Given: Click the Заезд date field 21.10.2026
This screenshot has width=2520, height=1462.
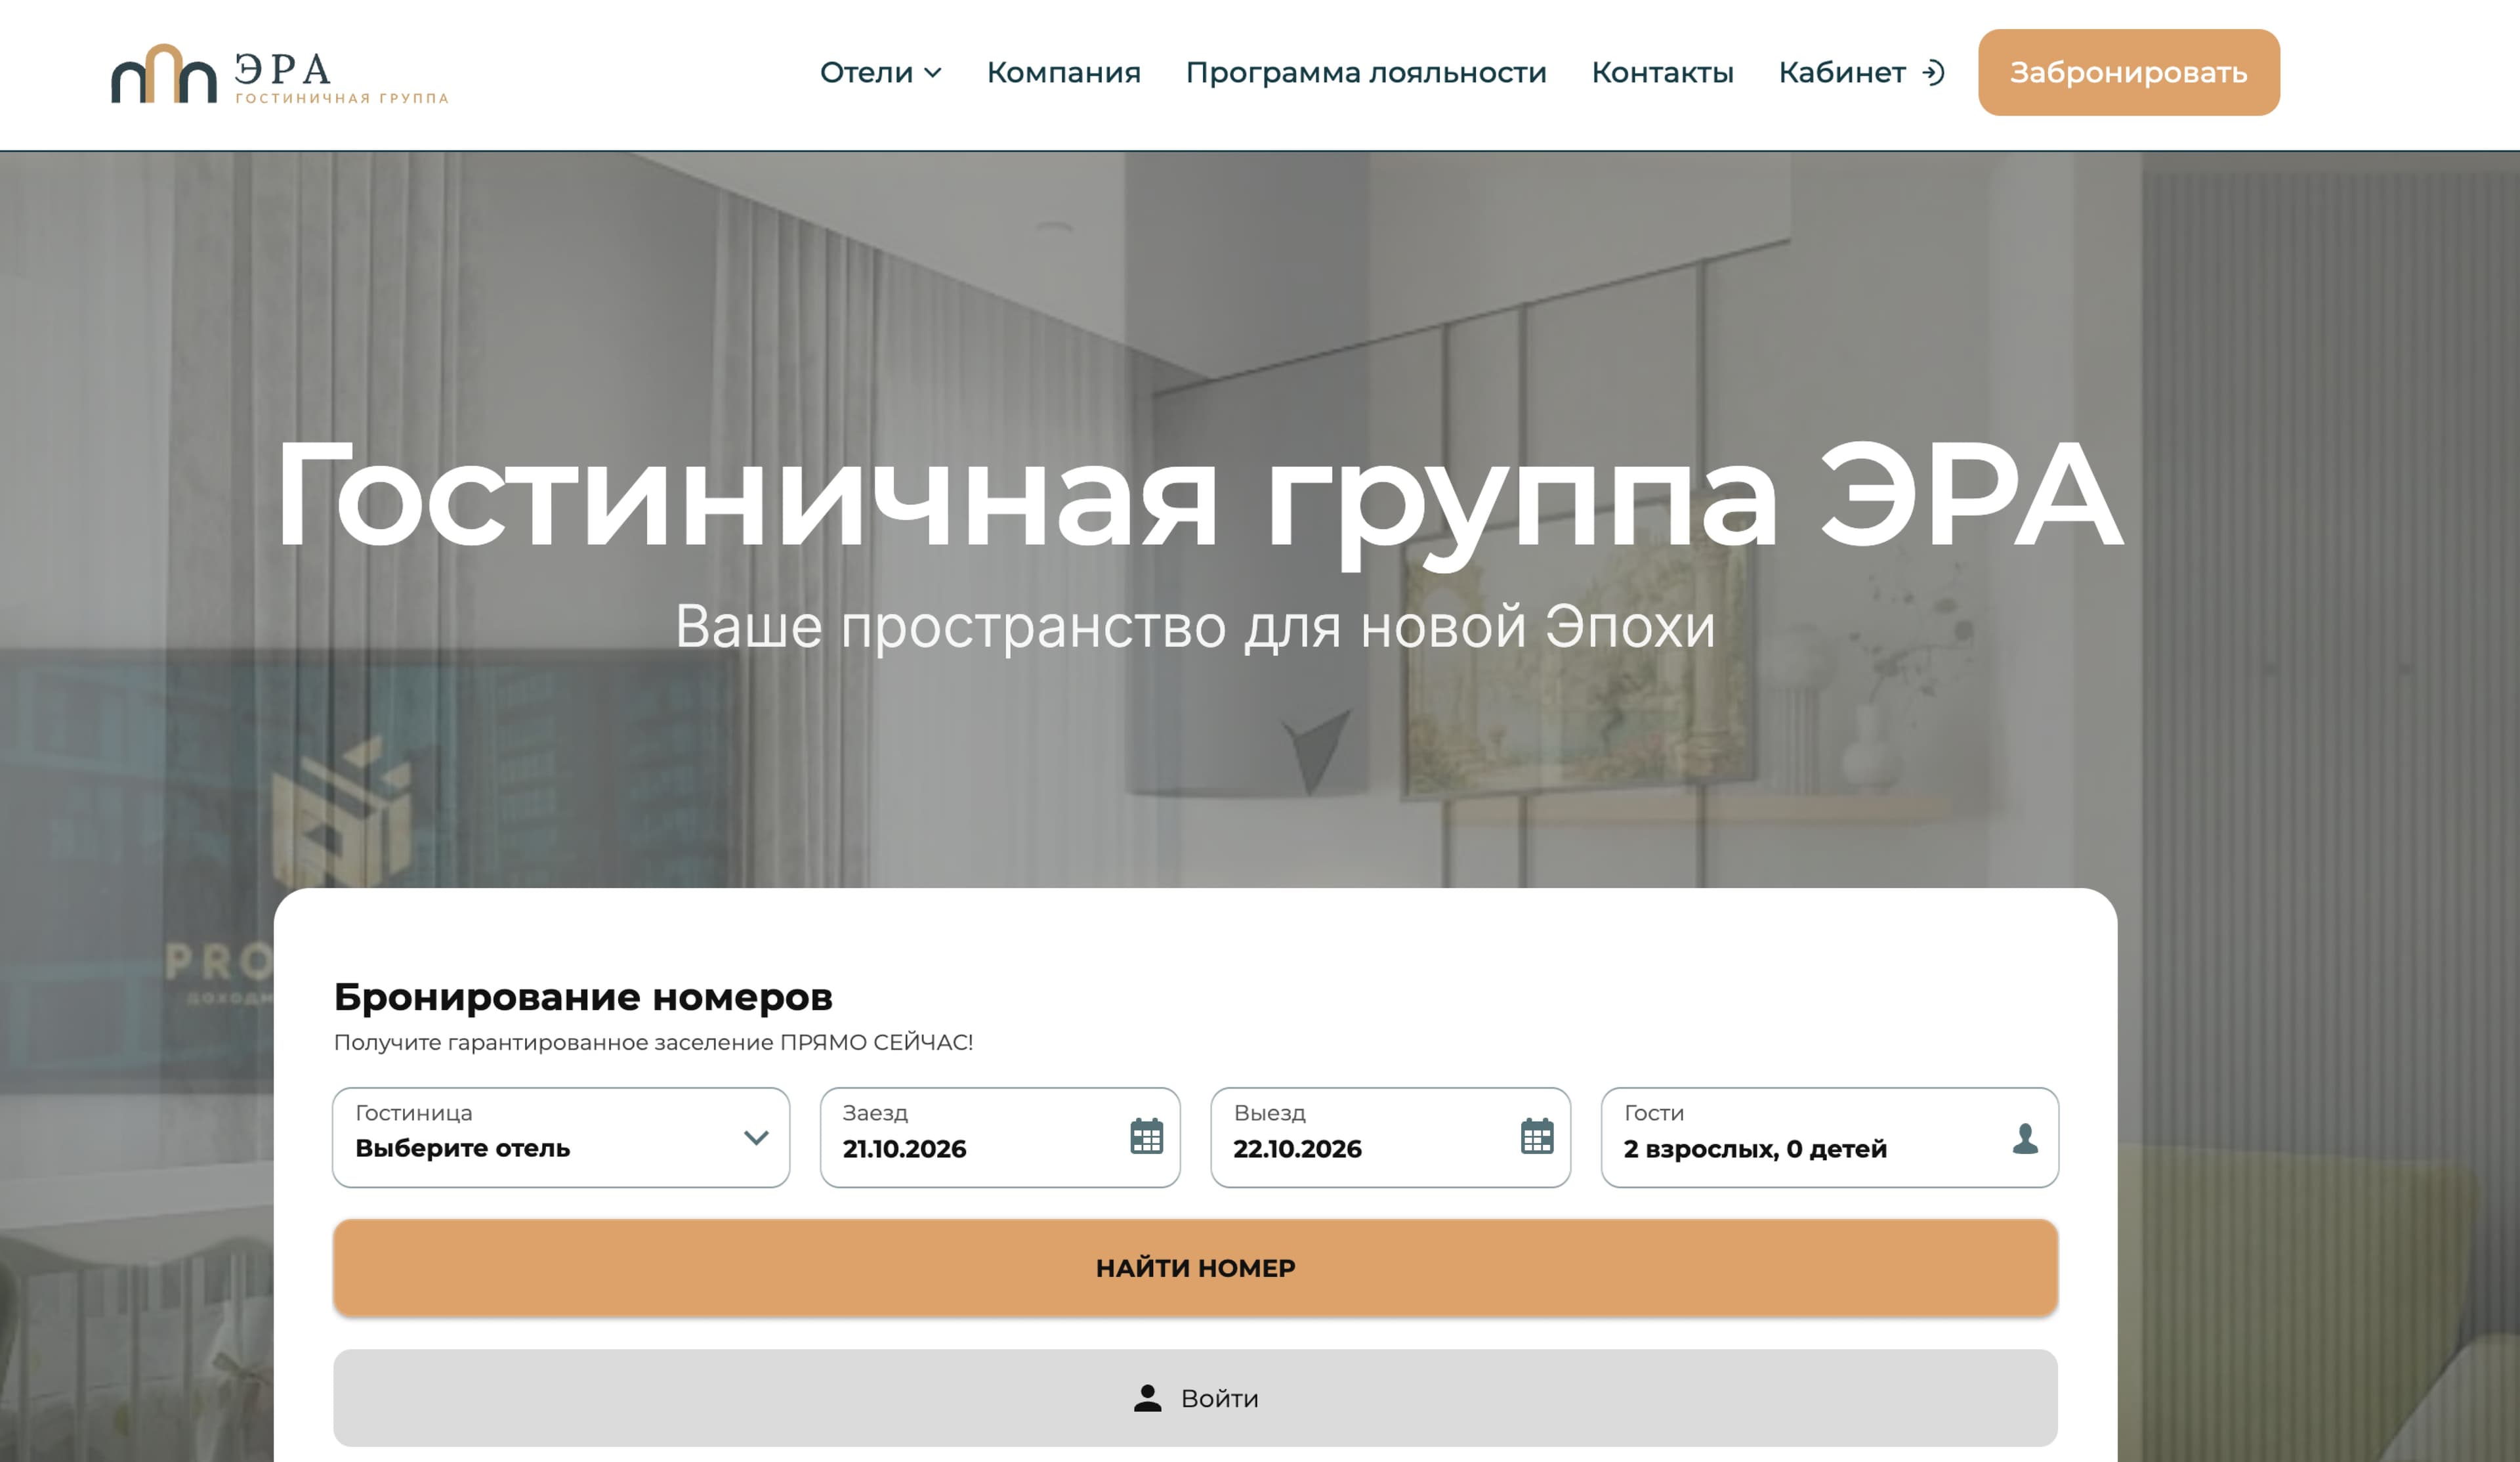Looking at the screenshot, I should 1000,1137.
